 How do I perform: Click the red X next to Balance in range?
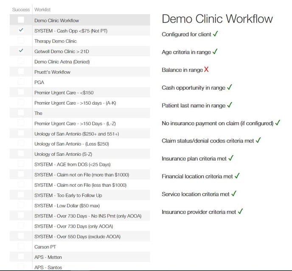click(206, 70)
